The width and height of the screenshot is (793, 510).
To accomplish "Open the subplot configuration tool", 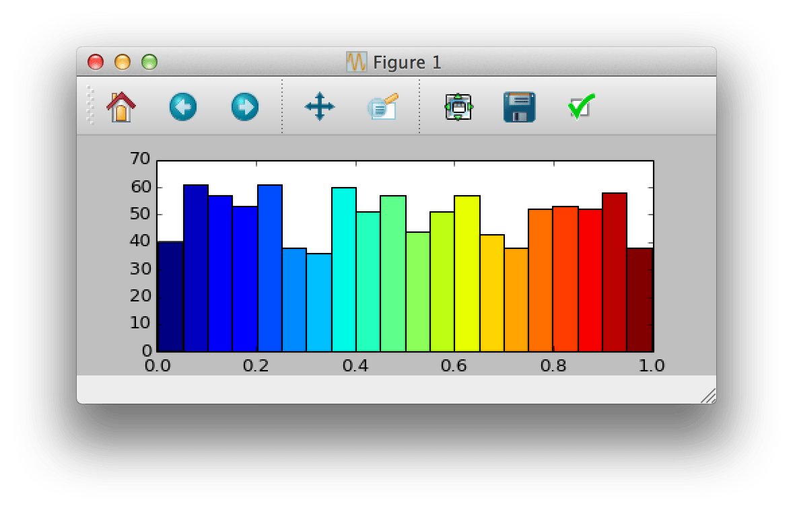I will point(458,106).
